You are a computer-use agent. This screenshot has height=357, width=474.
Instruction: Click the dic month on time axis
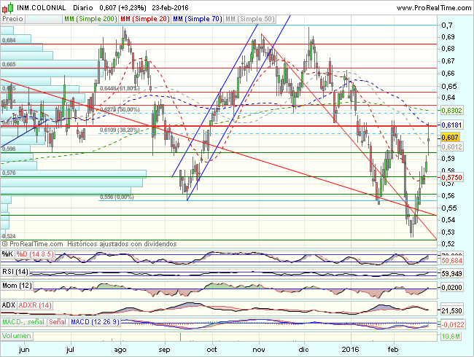303,350
